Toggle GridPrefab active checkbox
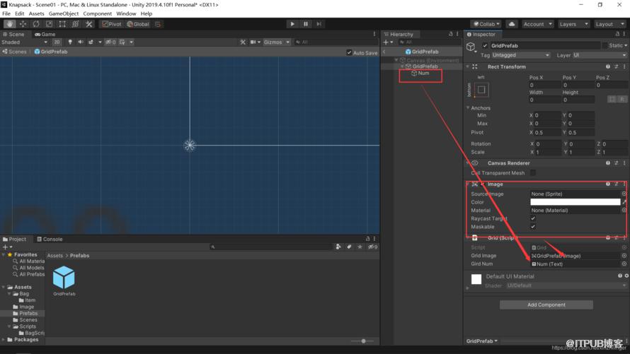 [x=485, y=46]
